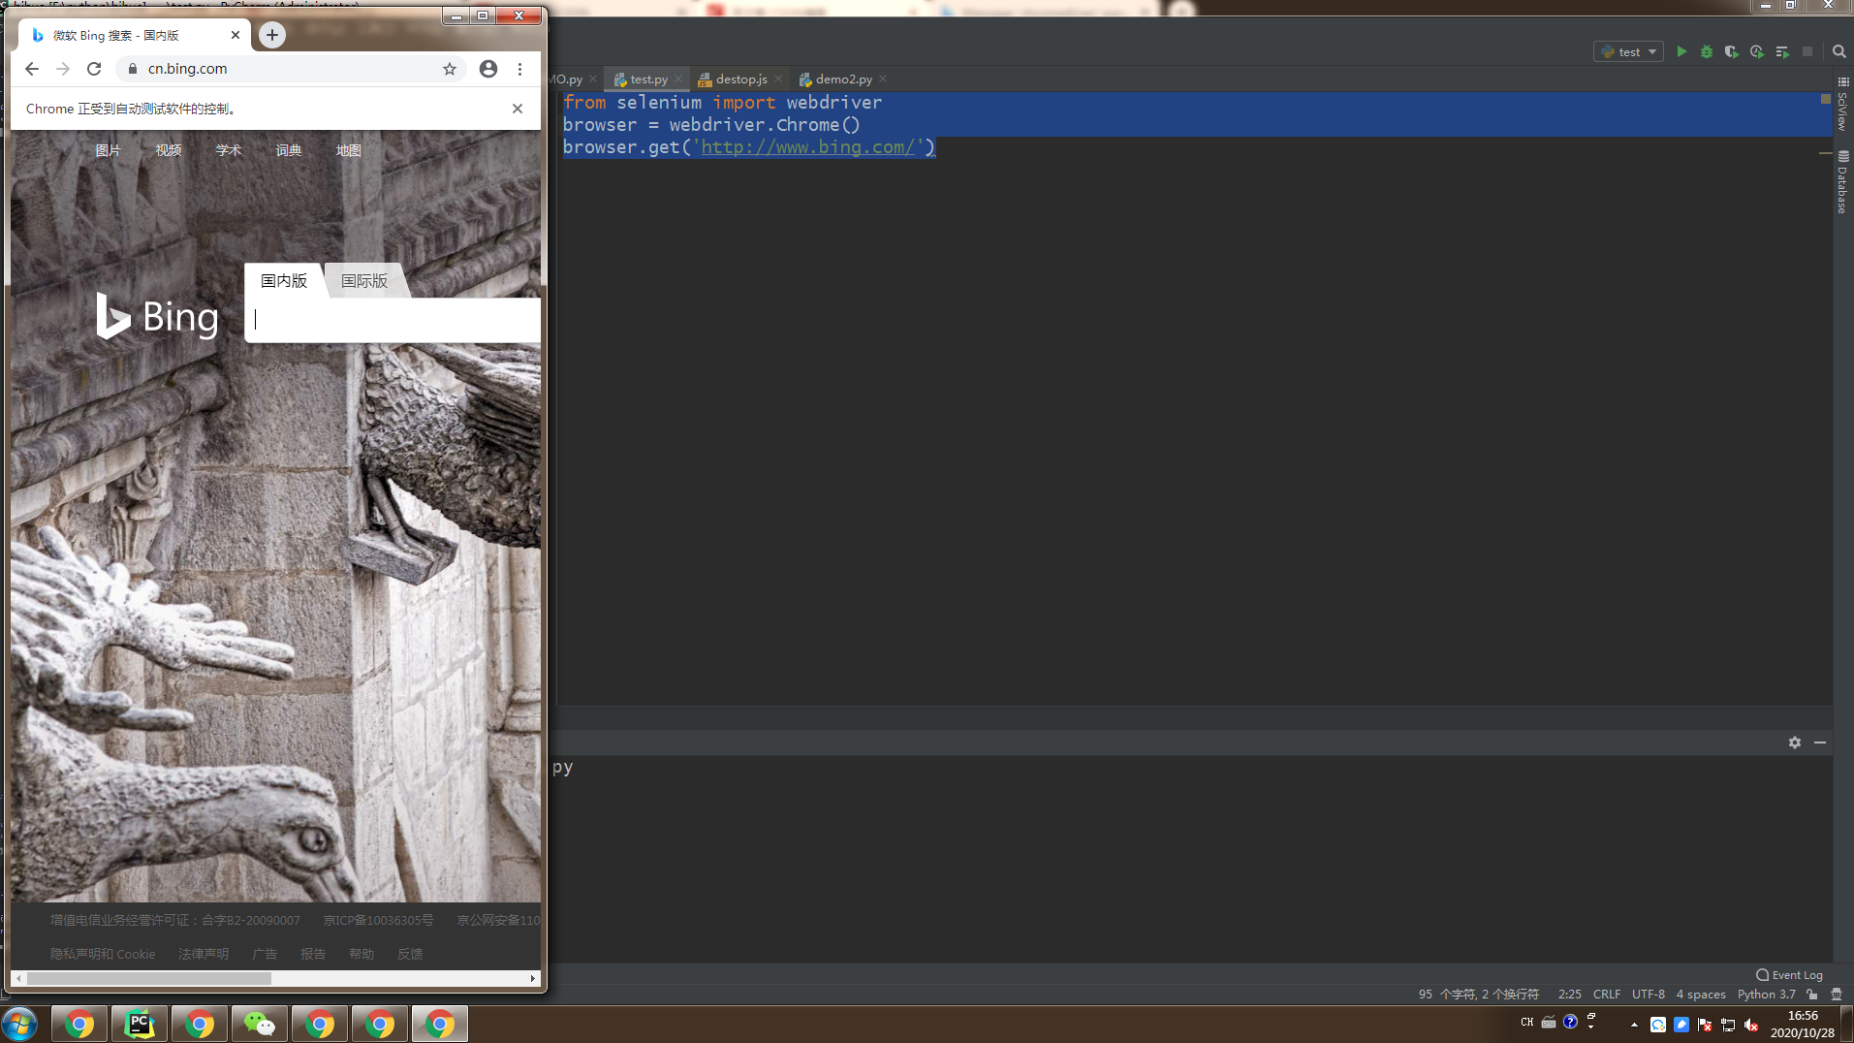Click the CH input language indicator
1854x1043 pixels.
tap(1527, 1022)
